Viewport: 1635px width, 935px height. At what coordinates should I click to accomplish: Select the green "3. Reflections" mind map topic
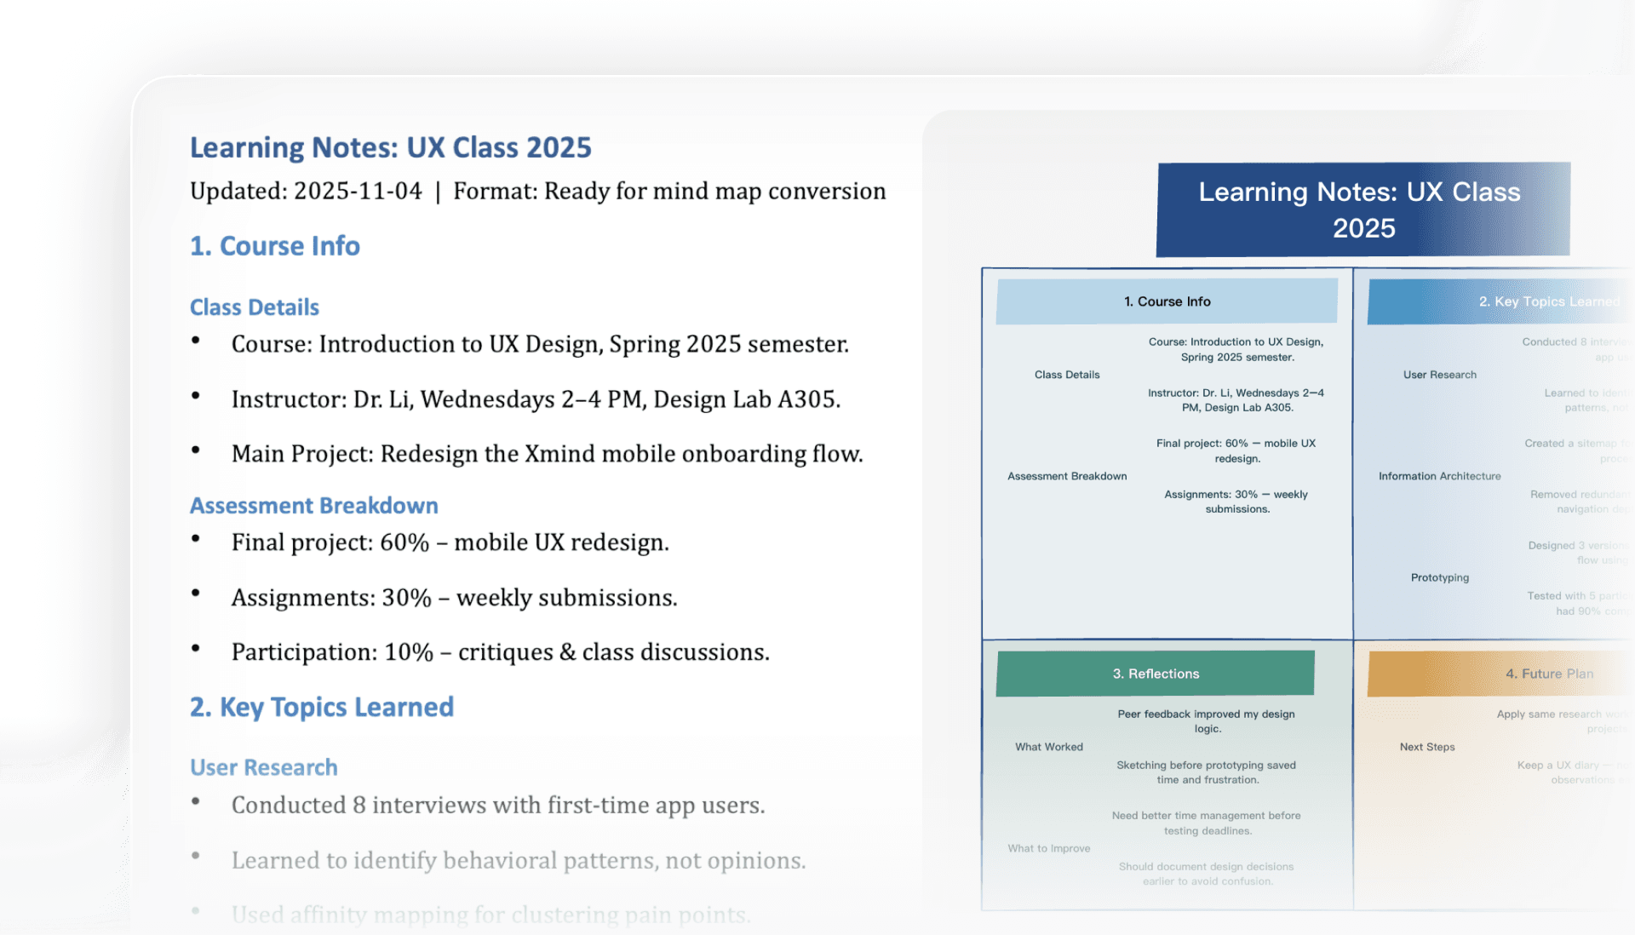coord(1156,674)
